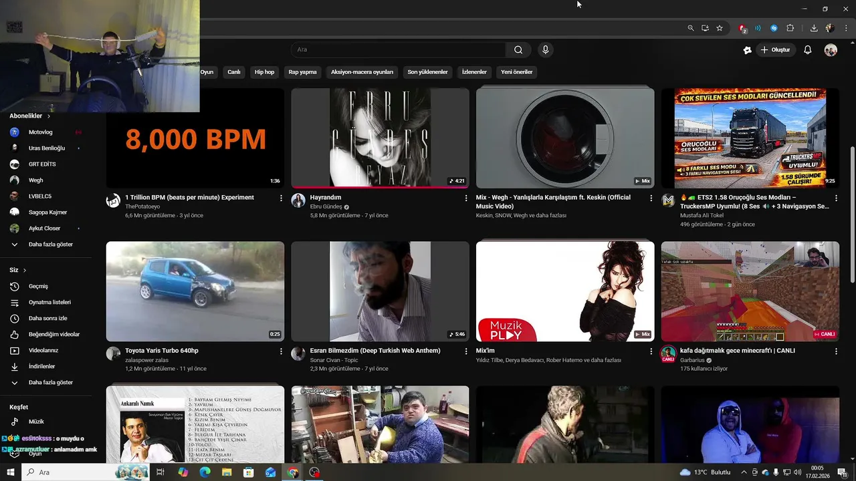Open YouTube notifications bell
Viewport: 856px width, 481px height.
(x=807, y=50)
